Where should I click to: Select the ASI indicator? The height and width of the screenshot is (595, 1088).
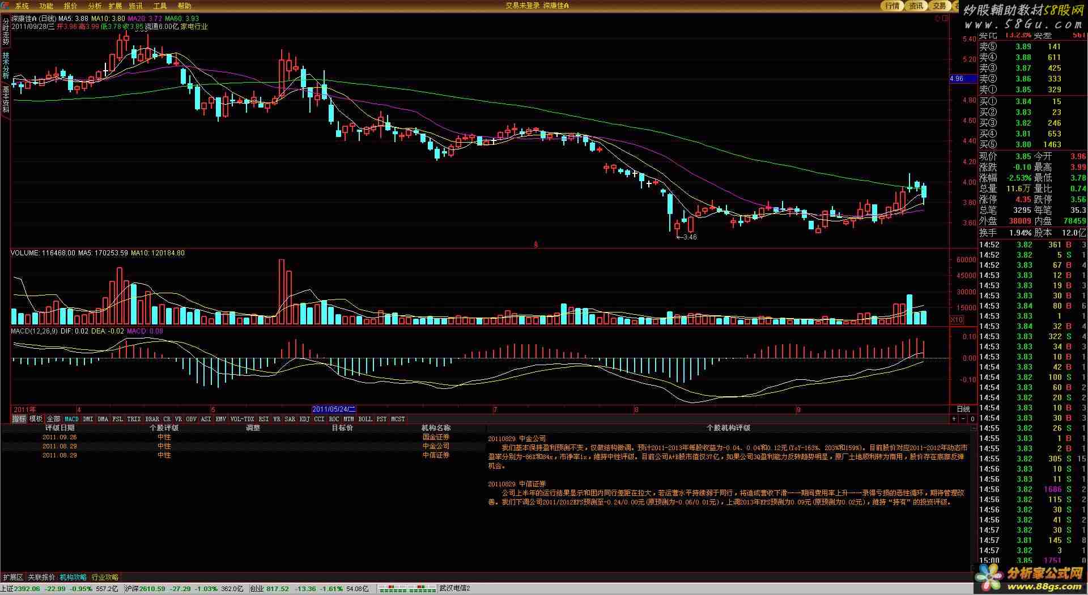pos(206,419)
